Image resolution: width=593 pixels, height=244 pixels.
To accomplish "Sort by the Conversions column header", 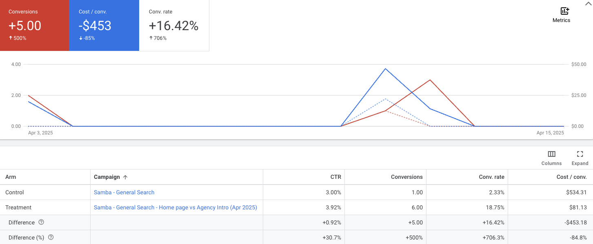I will click(x=407, y=177).
